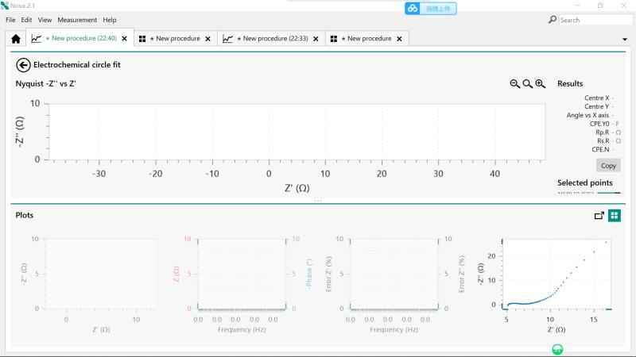636x357 pixels.
Task: Click the Angle vs X axis result label
Action: [588, 115]
